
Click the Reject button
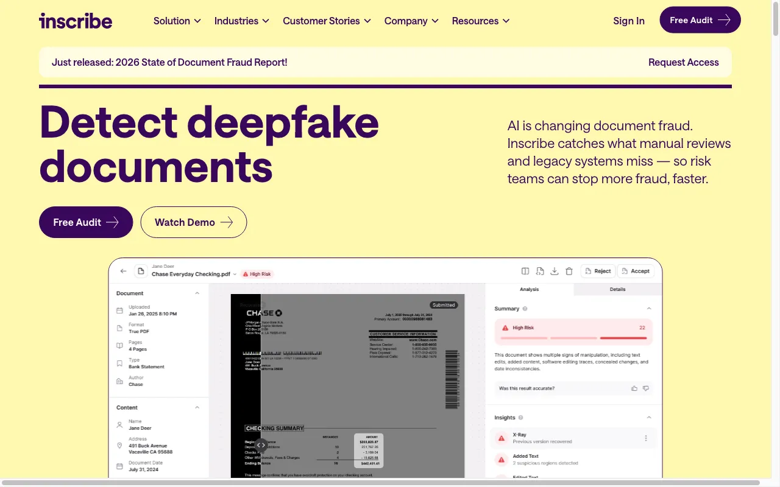coord(598,271)
